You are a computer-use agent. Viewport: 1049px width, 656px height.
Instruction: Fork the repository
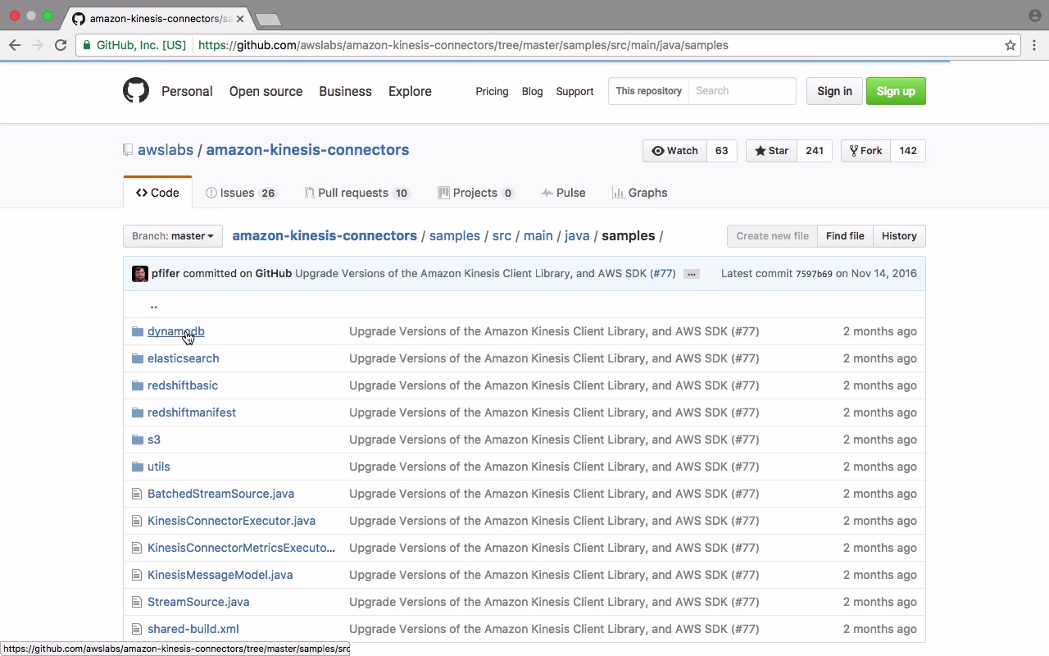(865, 151)
